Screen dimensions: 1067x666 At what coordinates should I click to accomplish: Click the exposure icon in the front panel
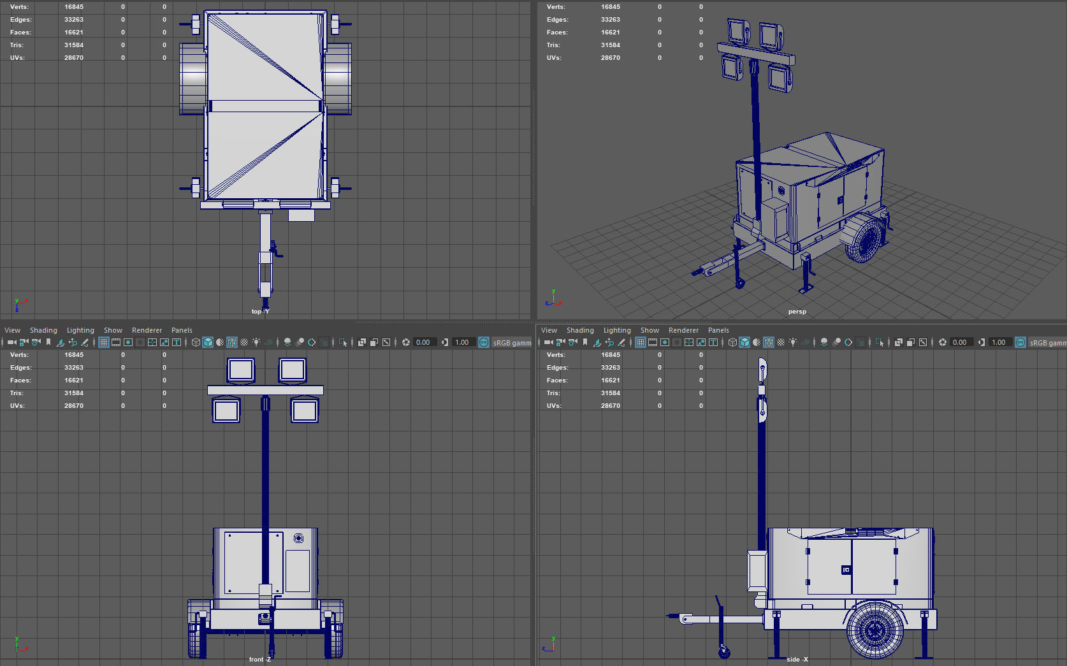tap(406, 342)
